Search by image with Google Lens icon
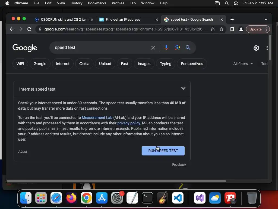This screenshot has height=209, width=278. click(x=177, y=48)
